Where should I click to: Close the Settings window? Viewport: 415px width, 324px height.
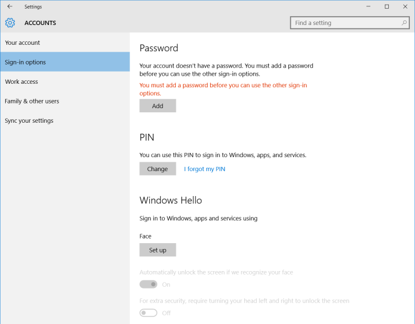[x=405, y=6]
